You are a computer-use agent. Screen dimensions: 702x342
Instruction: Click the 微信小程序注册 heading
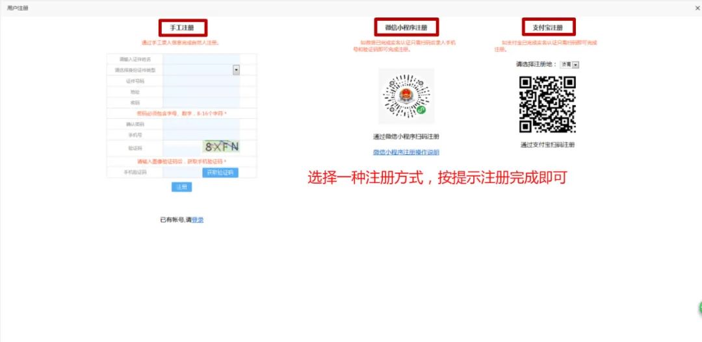(x=406, y=28)
